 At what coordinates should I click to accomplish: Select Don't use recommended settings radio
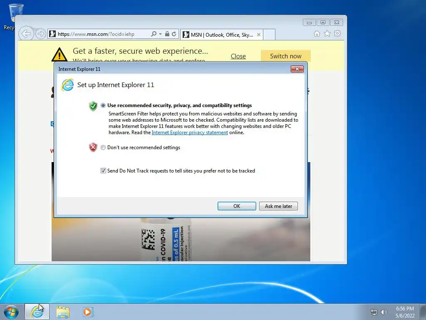[103, 147]
